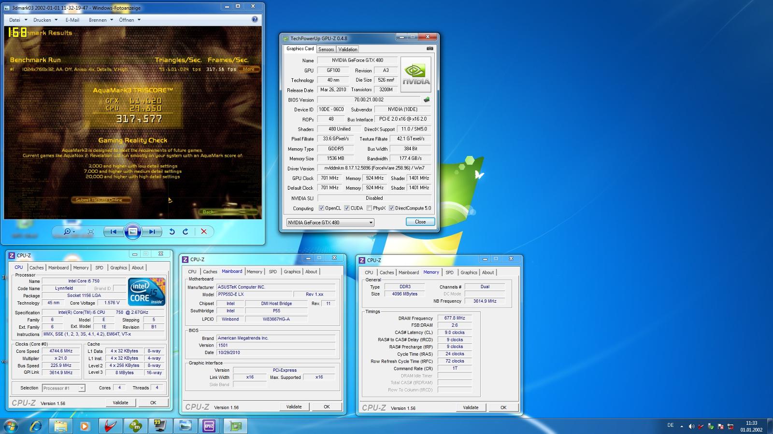Click the fit-to-window actual size icon
The height and width of the screenshot is (434, 773).
click(x=90, y=232)
